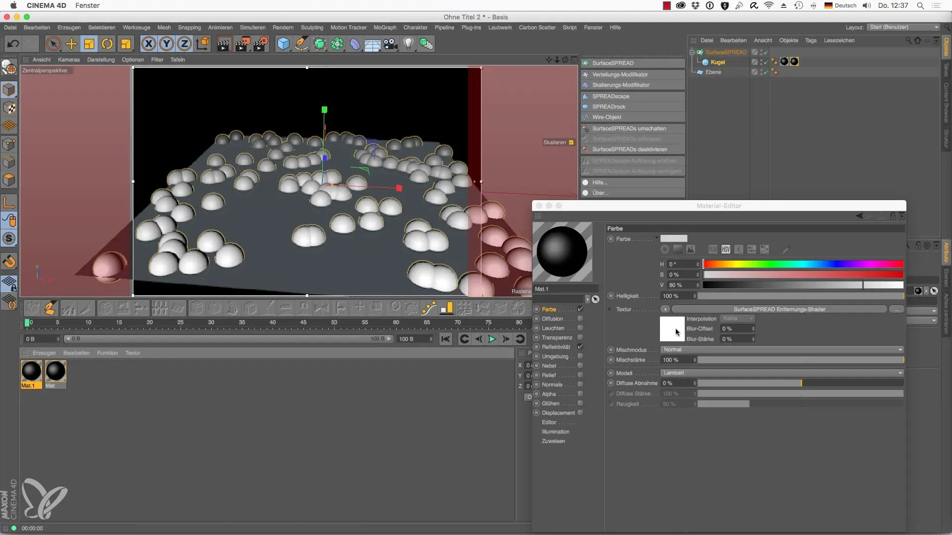Open the Layout Start (Benutzer) dropdown

903,27
